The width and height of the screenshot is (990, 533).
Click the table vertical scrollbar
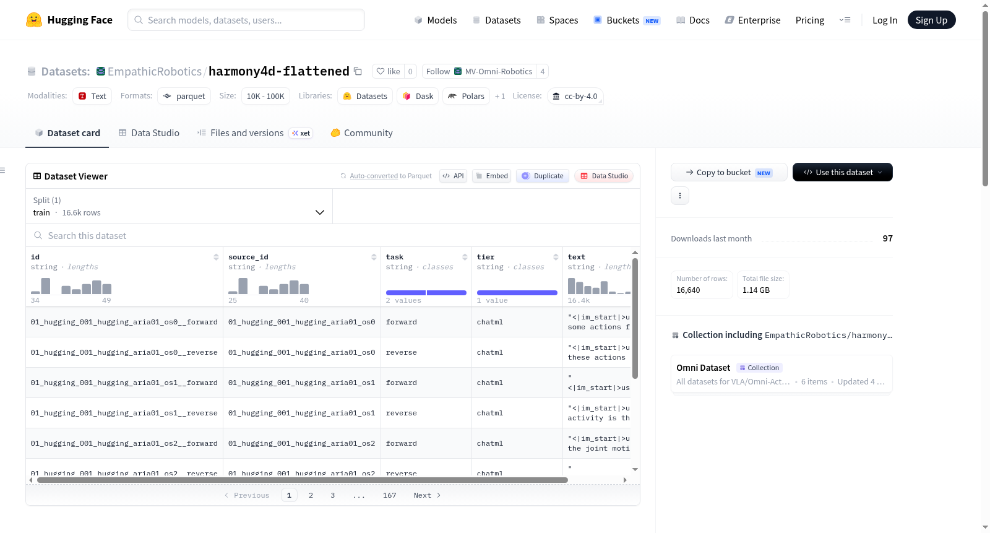click(635, 318)
